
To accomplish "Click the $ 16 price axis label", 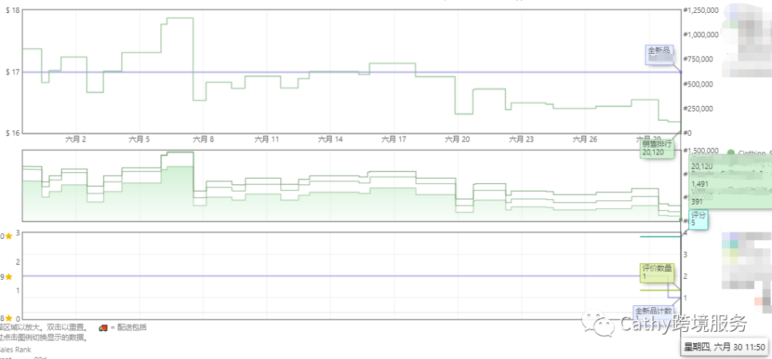I will (12, 133).
